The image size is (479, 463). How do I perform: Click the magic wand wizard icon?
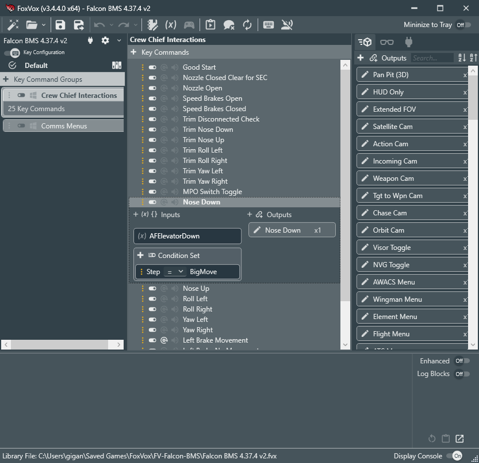13,25
